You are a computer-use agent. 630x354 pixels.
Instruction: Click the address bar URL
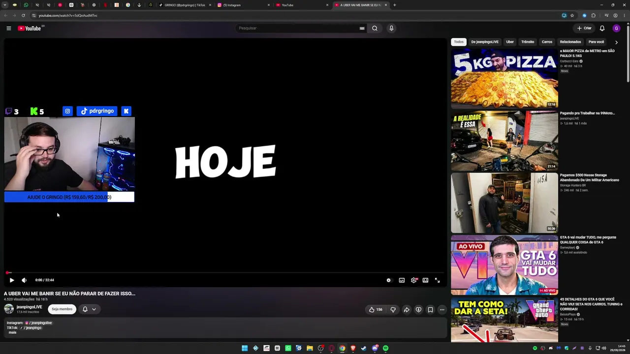pyautogui.click(x=68, y=15)
